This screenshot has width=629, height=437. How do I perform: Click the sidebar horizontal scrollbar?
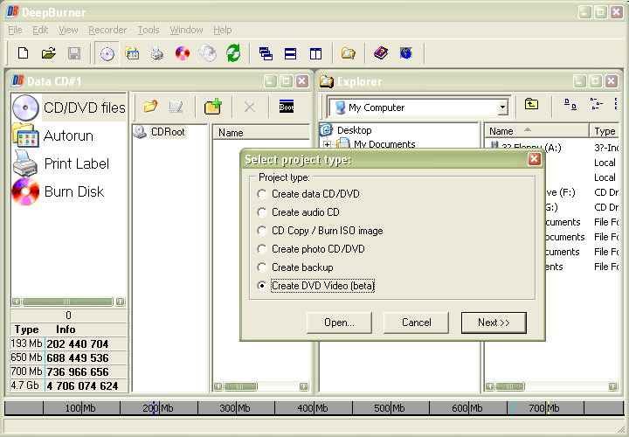tap(68, 302)
